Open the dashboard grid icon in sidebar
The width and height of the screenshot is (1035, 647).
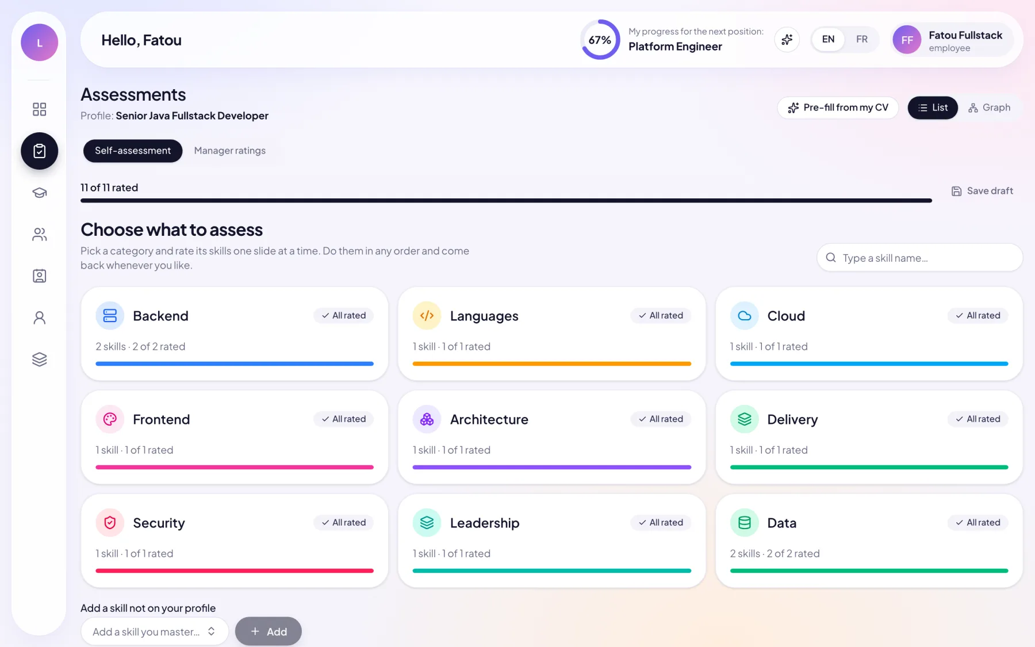[39, 109]
